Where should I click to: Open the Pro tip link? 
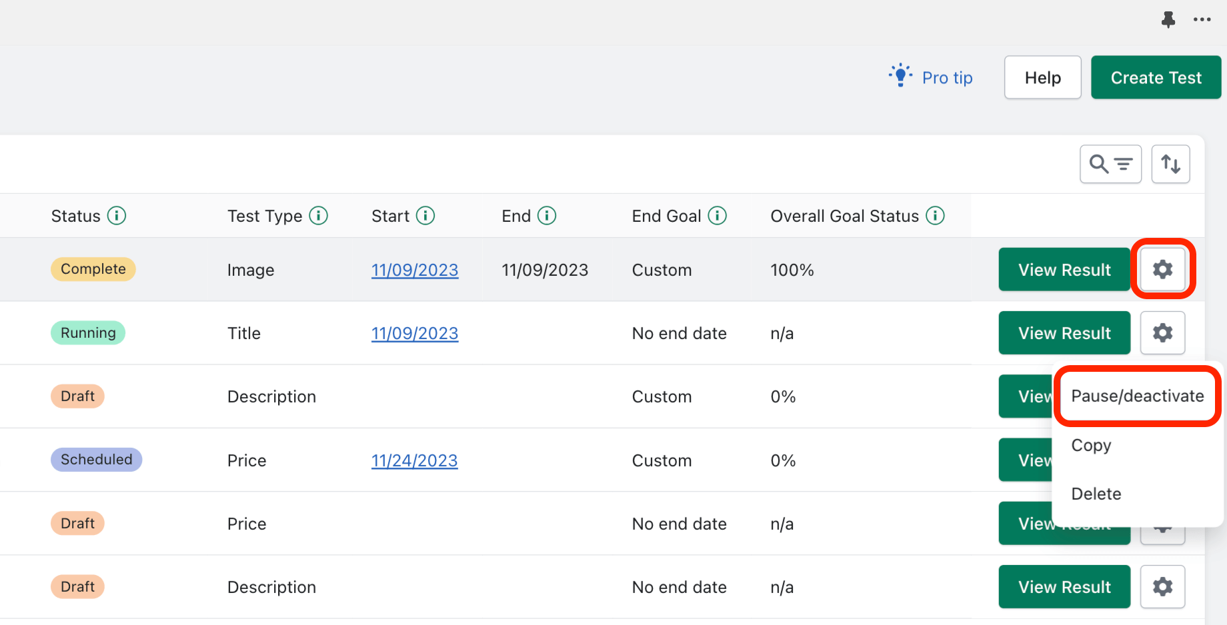[946, 78]
